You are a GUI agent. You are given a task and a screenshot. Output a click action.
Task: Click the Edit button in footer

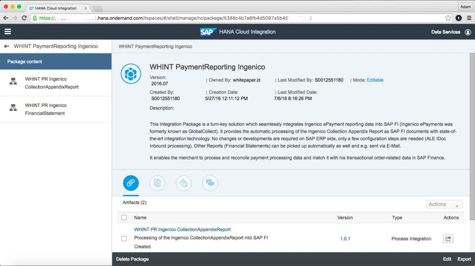447,259
